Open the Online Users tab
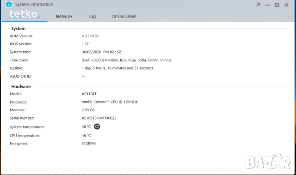 point(124,16)
